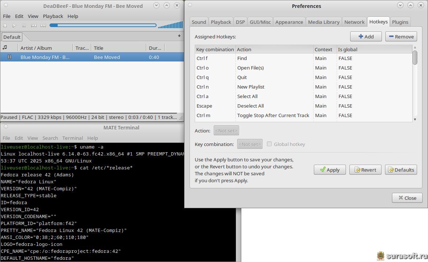Image resolution: width=428 pixels, height=262 pixels.
Task: Add new playlist tab with plus icon
Action: pos(179,36)
